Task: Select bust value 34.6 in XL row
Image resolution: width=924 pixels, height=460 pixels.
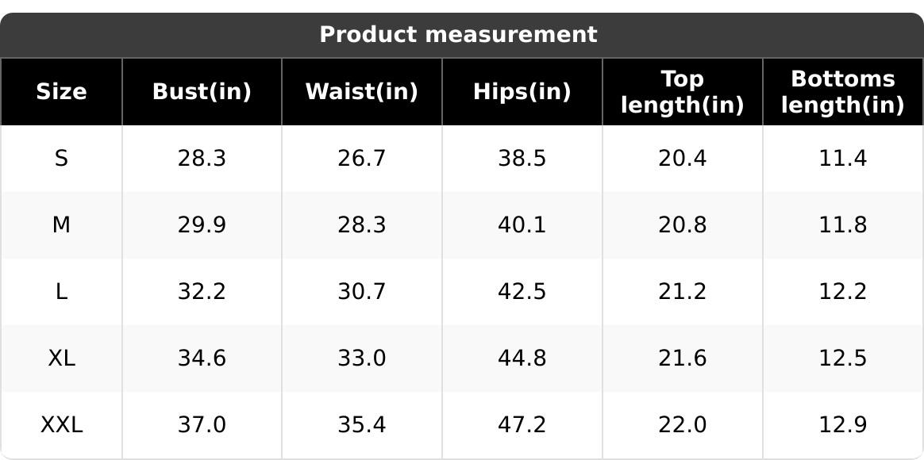Action: click(202, 358)
